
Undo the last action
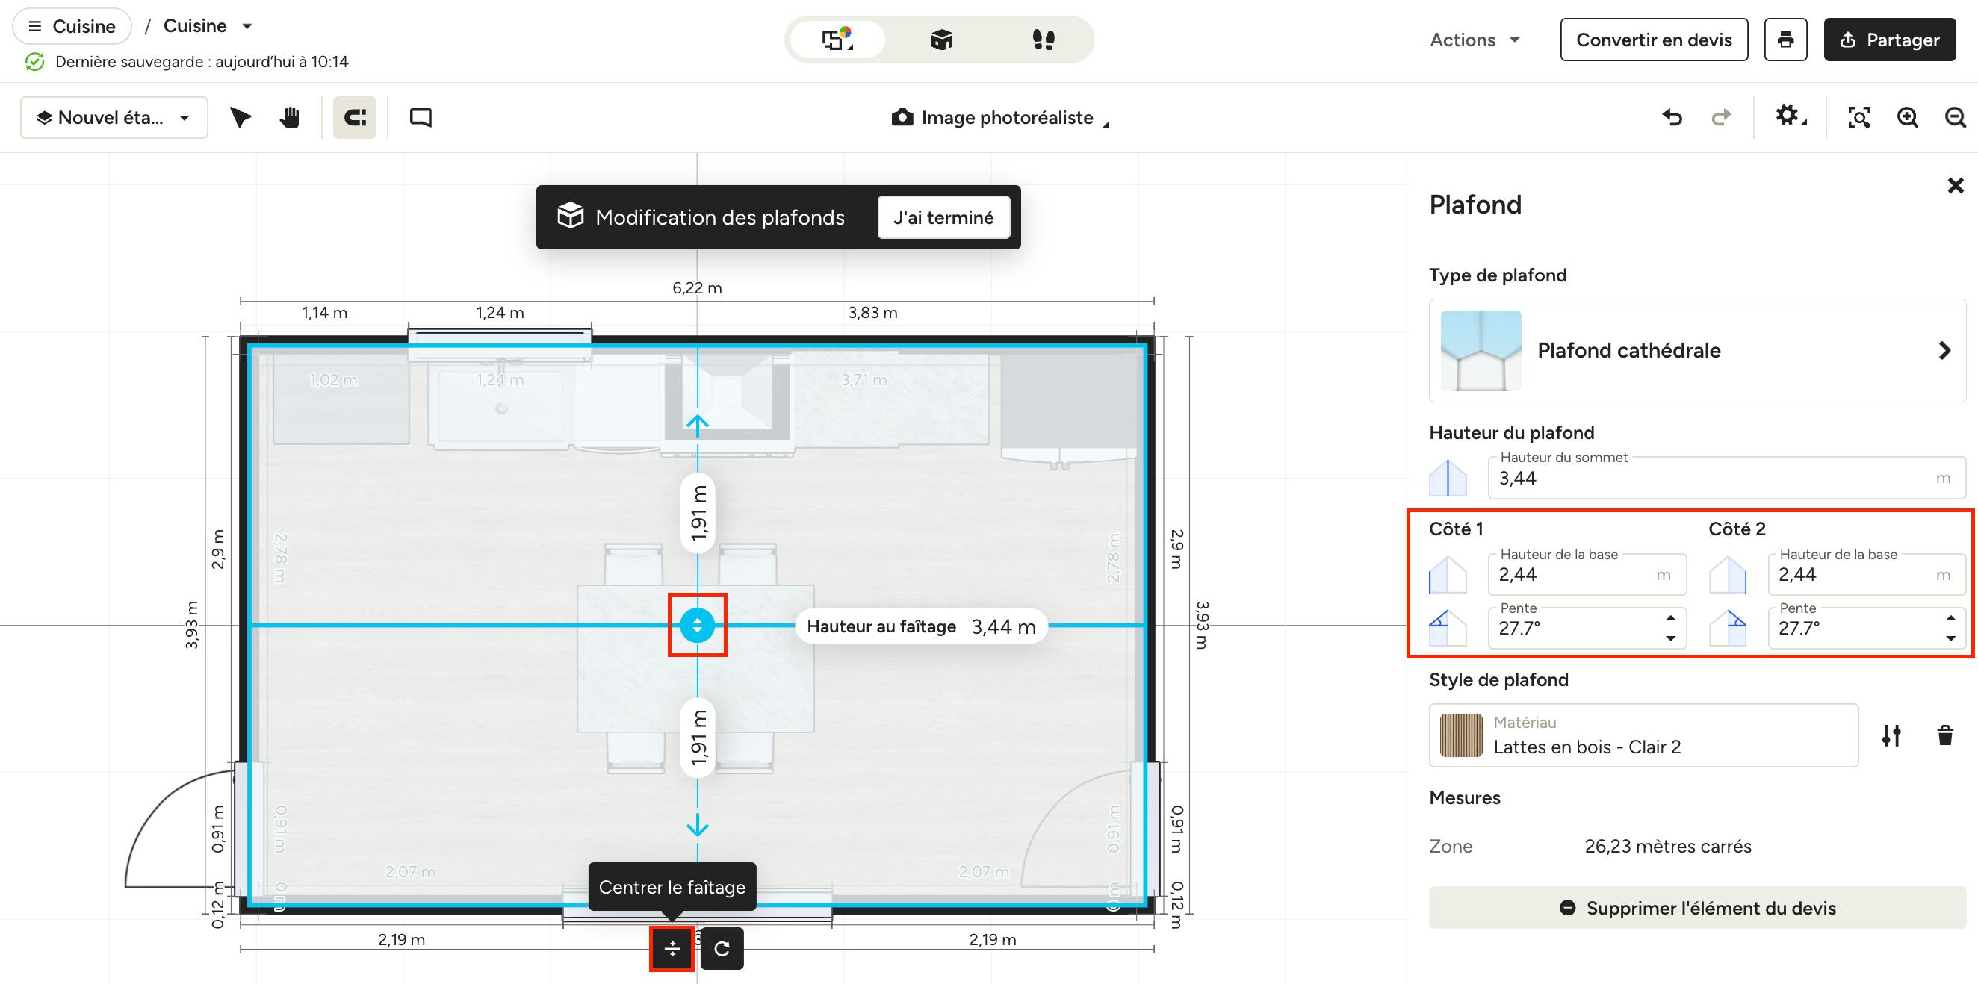(1672, 117)
